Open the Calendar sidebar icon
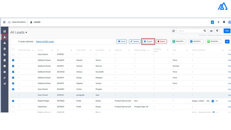Viewport: 231px width, 130px height. pyautogui.click(x=5, y=72)
